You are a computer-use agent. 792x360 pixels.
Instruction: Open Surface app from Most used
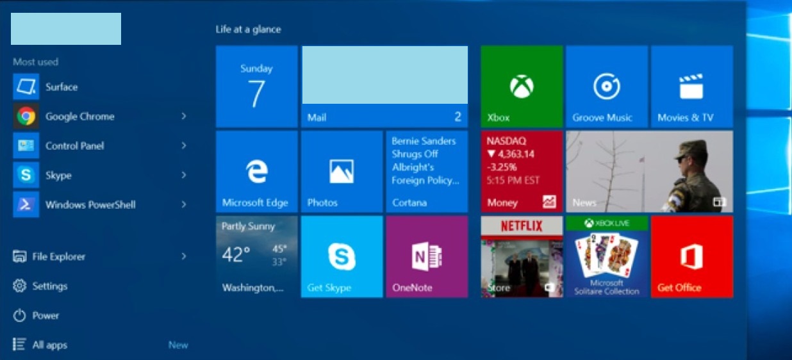(61, 87)
